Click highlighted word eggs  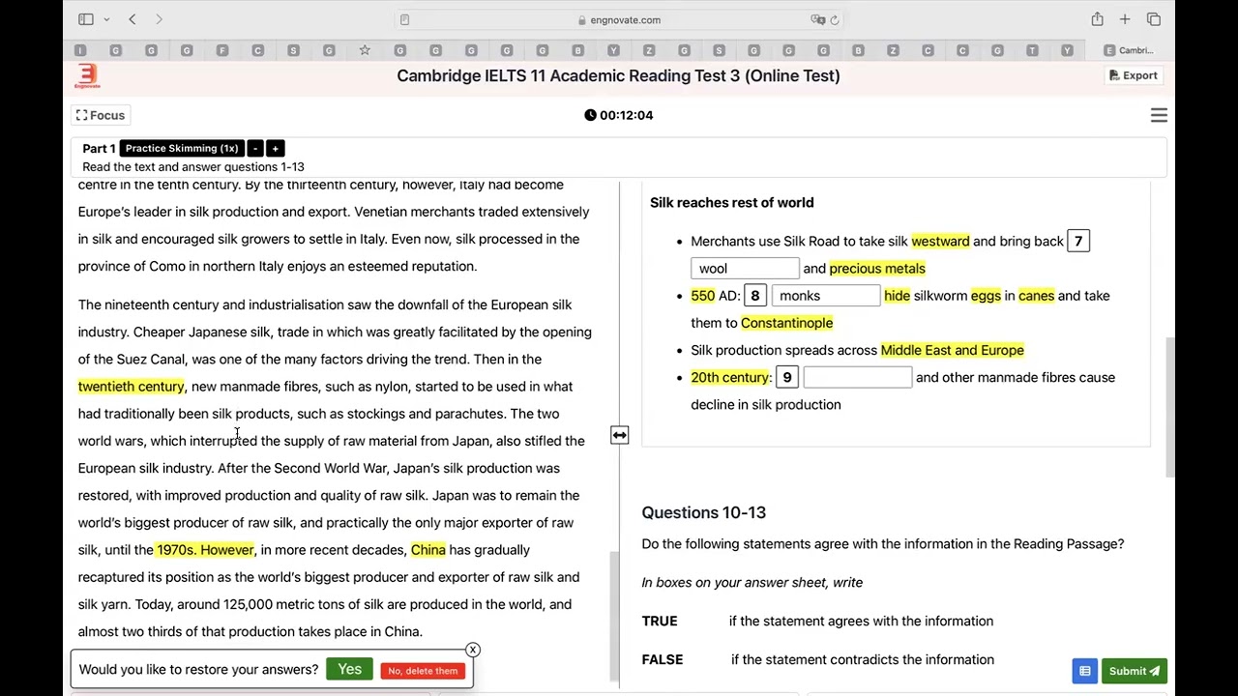tap(986, 296)
